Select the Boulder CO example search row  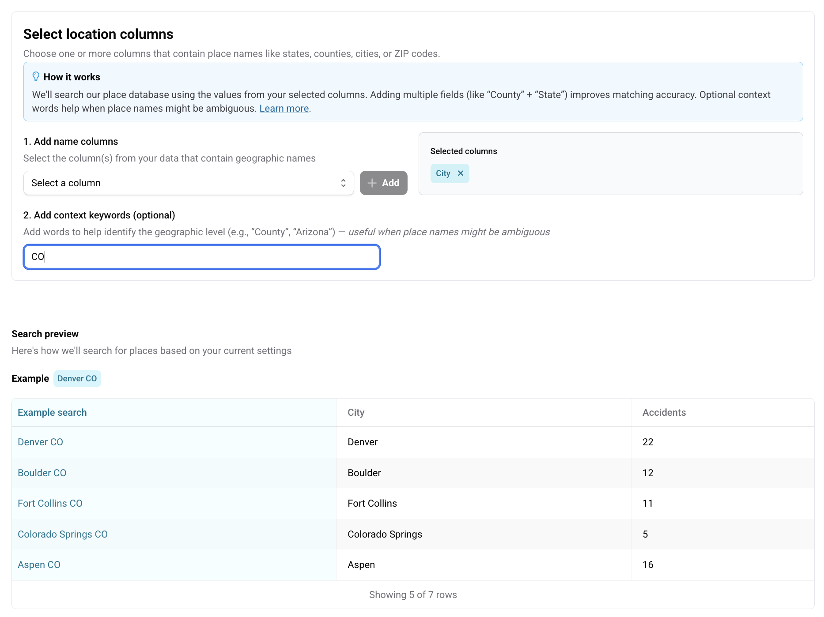(42, 473)
